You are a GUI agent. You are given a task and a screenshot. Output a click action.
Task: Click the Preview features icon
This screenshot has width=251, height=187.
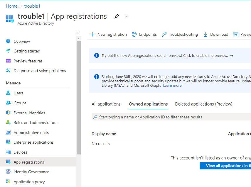point(8,61)
